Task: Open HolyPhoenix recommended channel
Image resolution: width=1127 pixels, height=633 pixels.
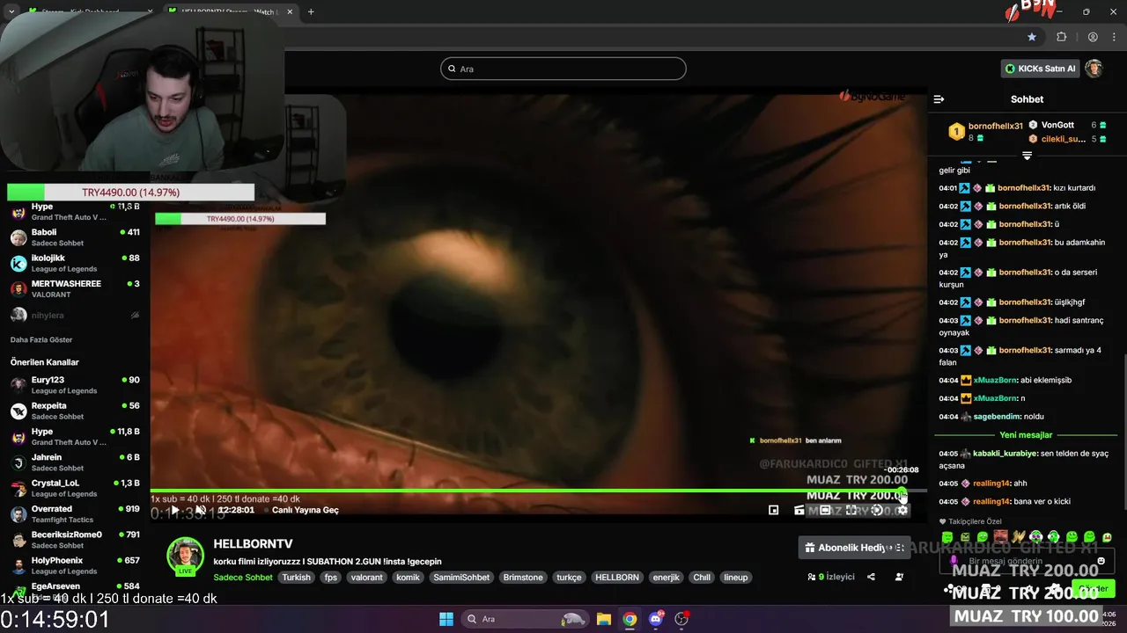Action: pos(75,565)
